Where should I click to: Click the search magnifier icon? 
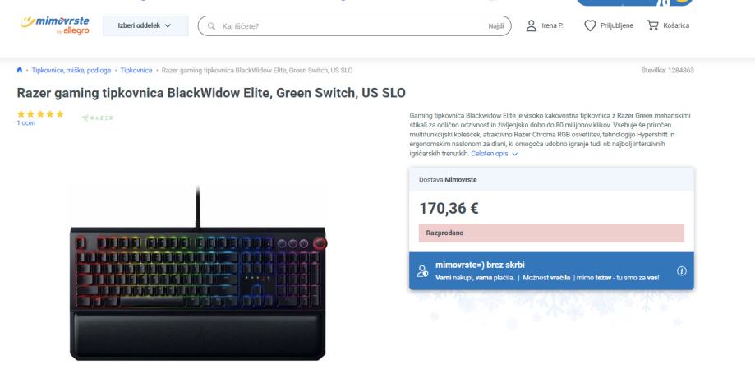(211, 26)
